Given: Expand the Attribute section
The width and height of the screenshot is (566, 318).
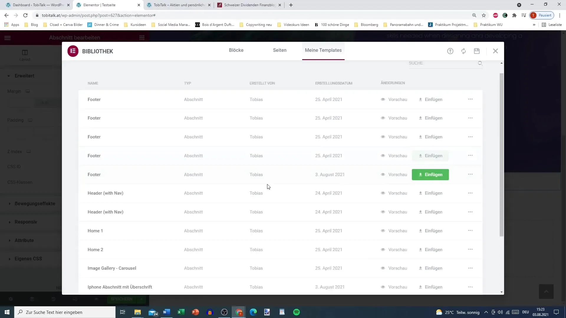Looking at the screenshot, I should (x=24, y=241).
